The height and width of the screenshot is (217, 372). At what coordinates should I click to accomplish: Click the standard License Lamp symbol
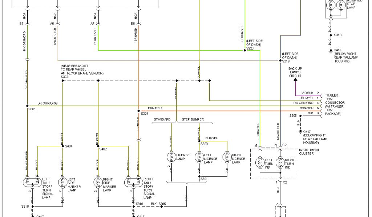coord(171,157)
